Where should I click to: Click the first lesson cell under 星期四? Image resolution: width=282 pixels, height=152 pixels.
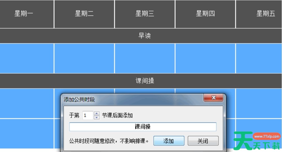click(x=205, y=58)
